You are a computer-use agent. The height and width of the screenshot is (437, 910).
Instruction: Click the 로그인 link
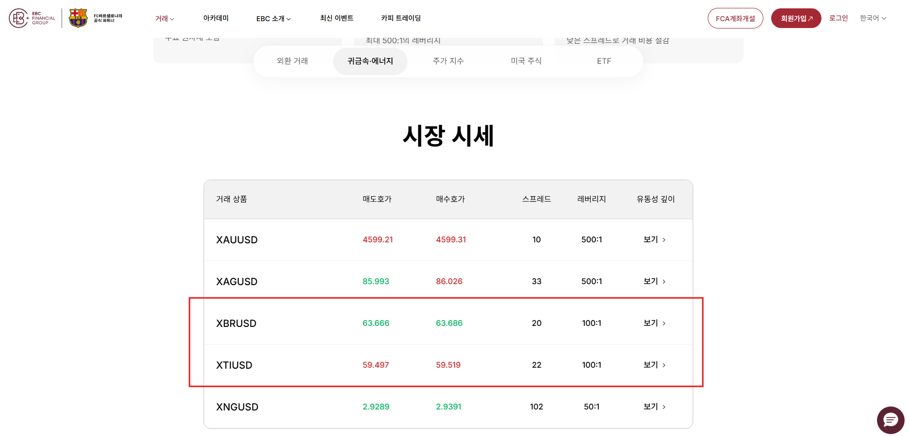tap(838, 18)
